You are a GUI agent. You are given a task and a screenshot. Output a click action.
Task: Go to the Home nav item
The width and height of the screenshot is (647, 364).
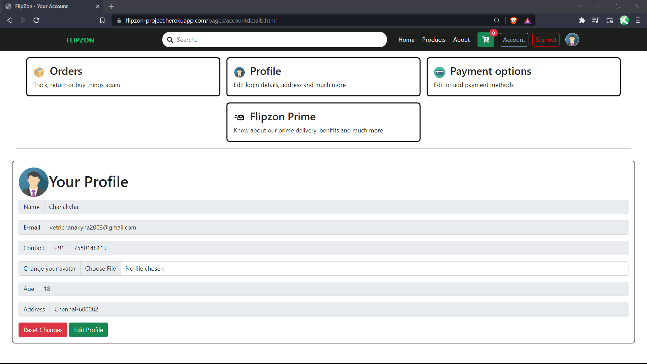pos(406,40)
